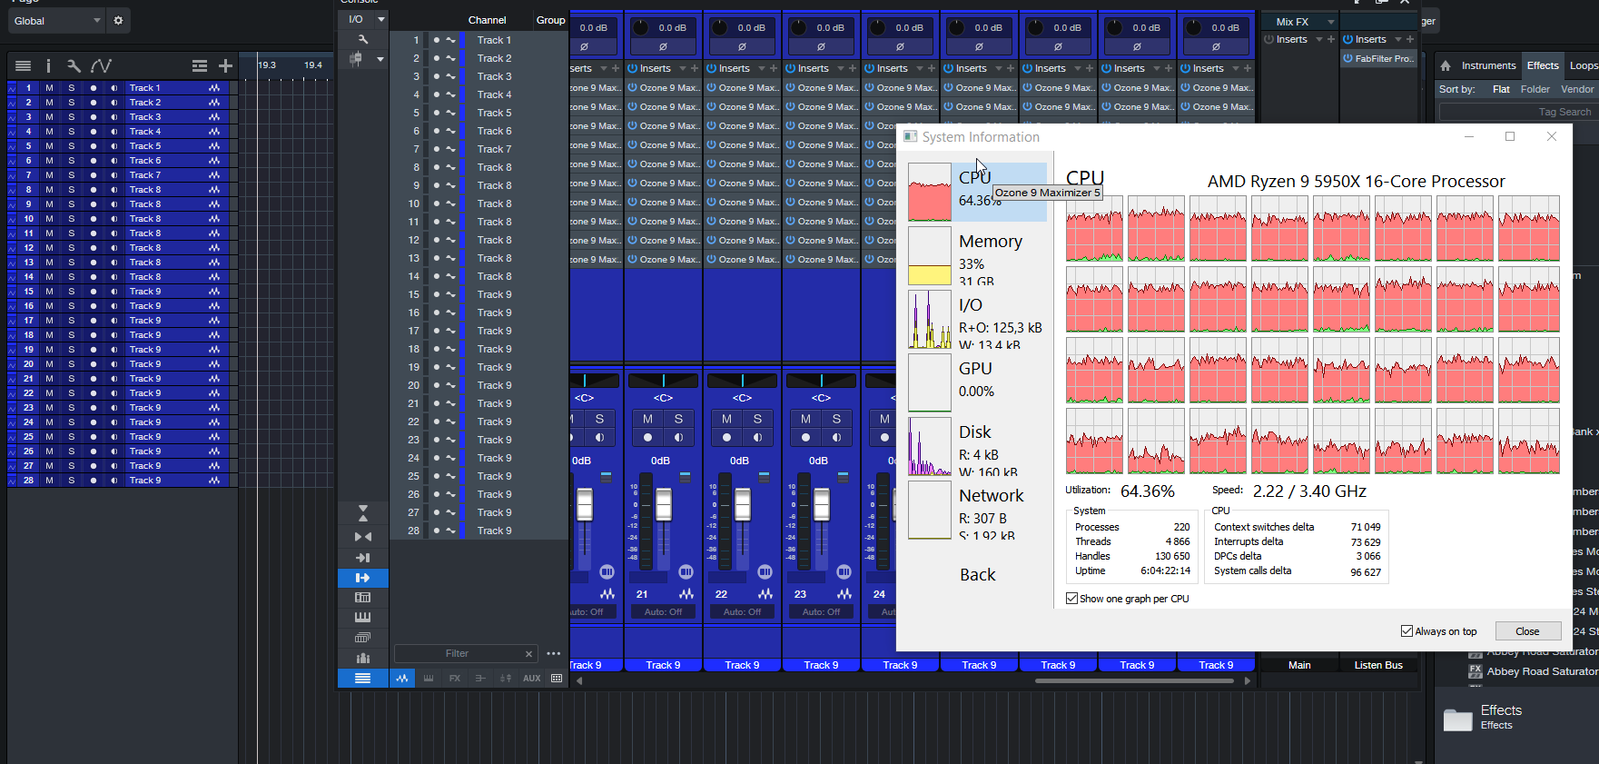The width and height of the screenshot is (1599, 764).
Task: Select Disk in System Information sidebar
Action: (977, 446)
